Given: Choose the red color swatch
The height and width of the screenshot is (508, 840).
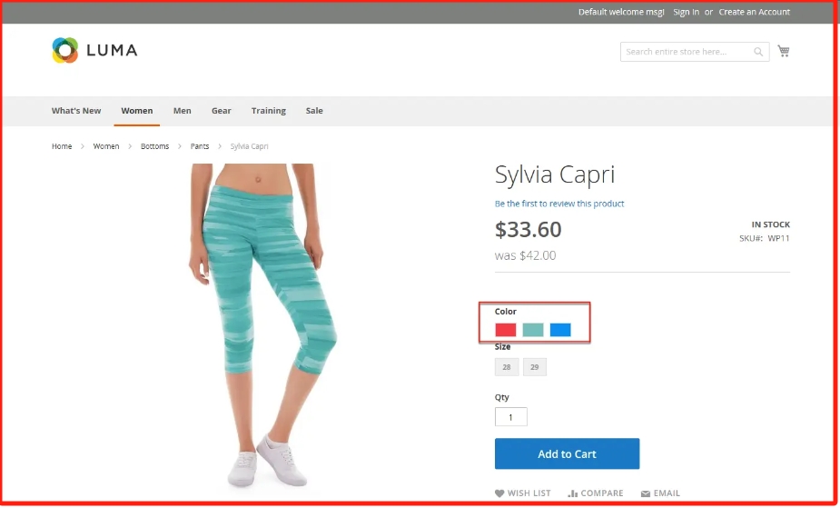Looking at the screenshot, I should [506, 330].
